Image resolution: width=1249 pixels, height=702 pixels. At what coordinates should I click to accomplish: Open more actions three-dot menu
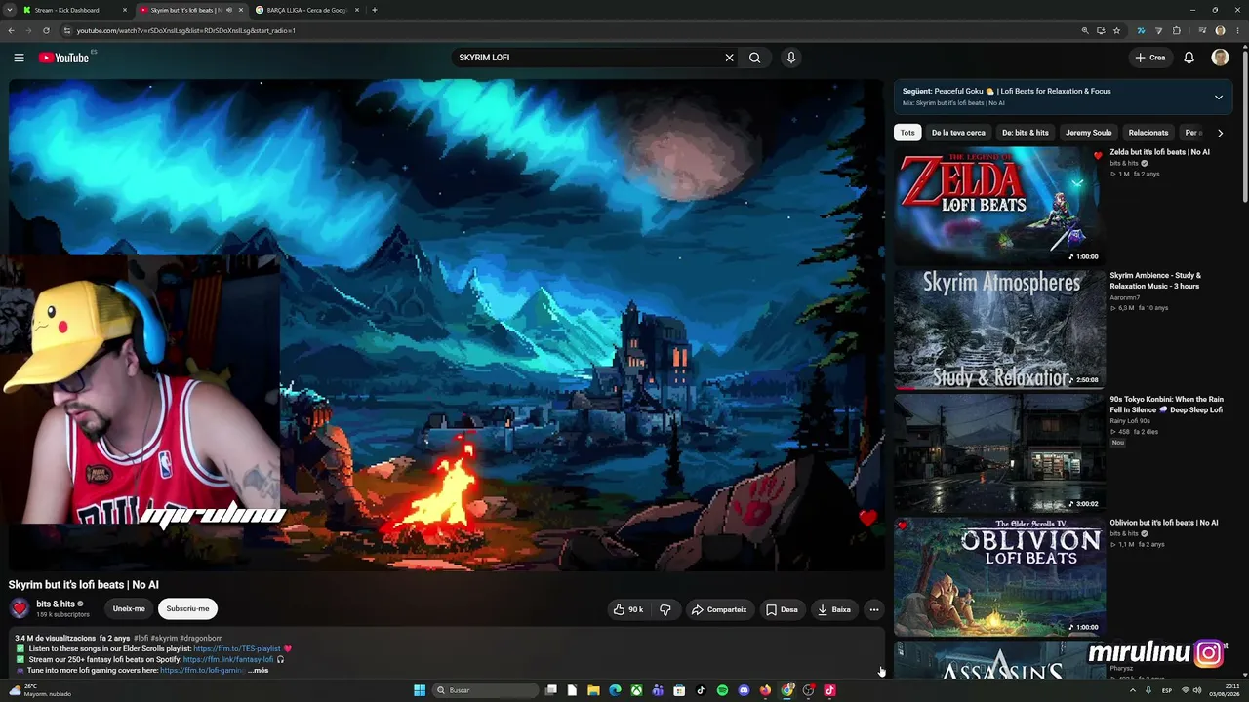click(x=874, y=609)
